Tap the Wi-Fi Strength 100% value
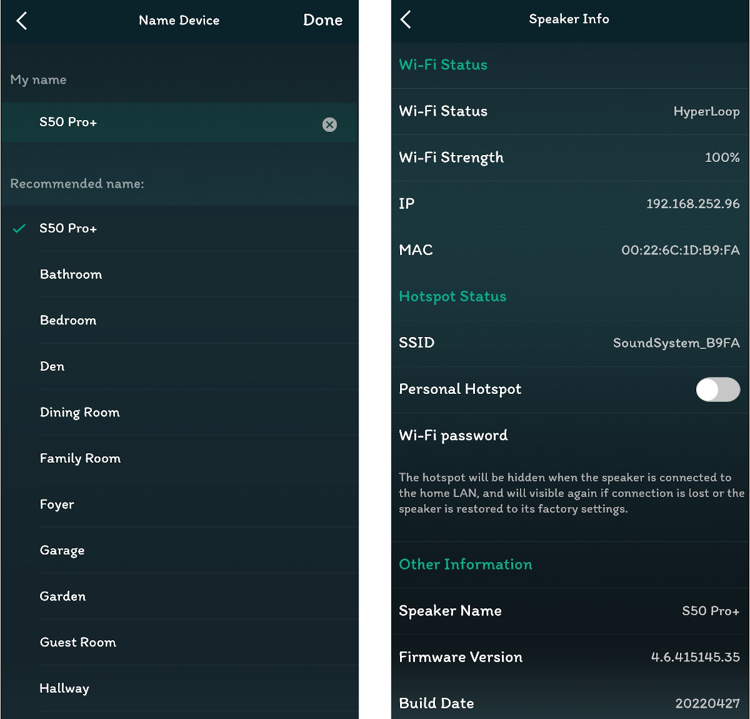The image size is (750, 719). pos(722,158)
